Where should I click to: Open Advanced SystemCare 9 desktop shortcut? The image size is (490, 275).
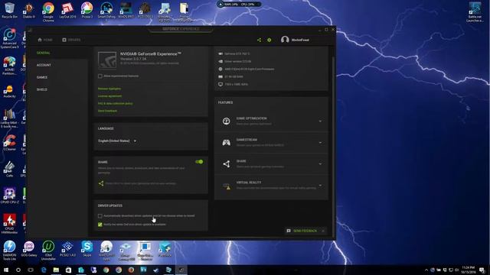(9, 38)
